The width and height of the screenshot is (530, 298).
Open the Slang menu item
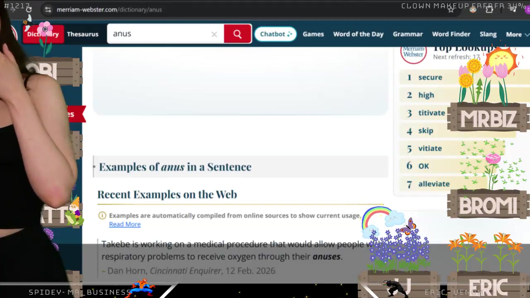(x=488, y=34)
